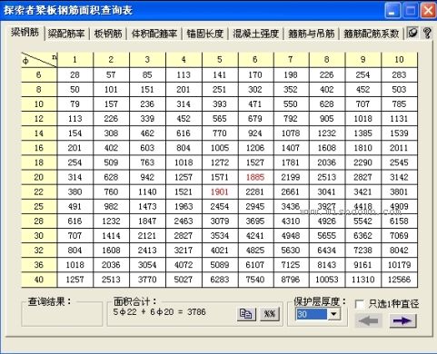Image resolution: width=437 pixels, height=354 pixels.
Task: Click the diameter 40 row header
Action: coord(39,280)
